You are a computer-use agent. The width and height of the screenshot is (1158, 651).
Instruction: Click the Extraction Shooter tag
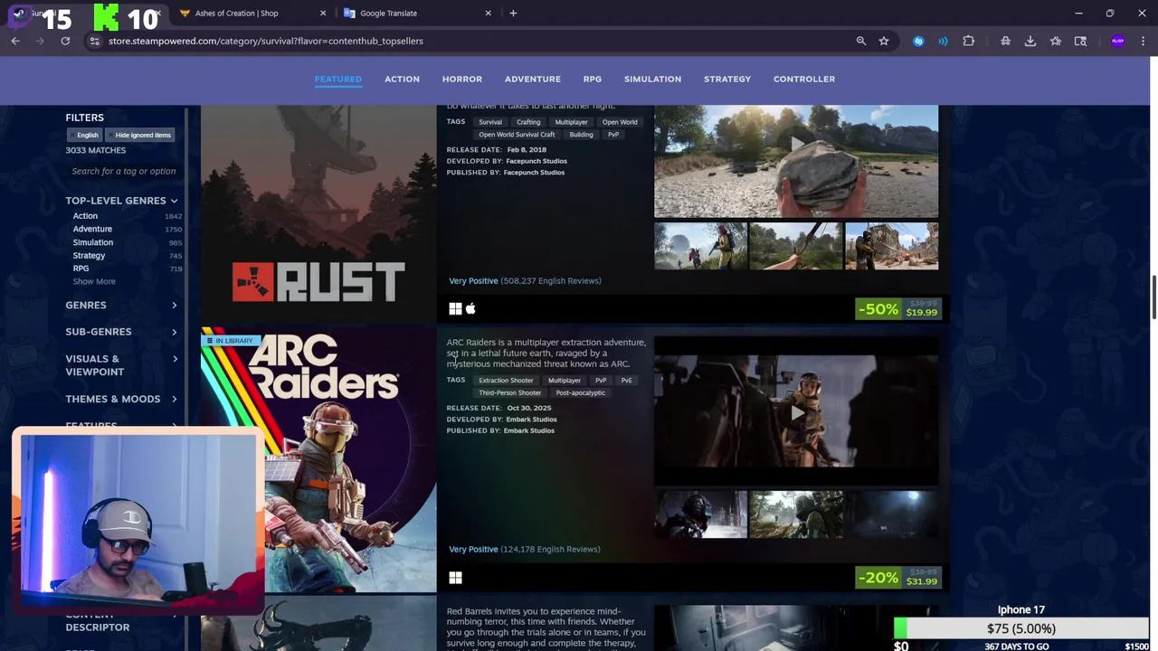point(506,381)
